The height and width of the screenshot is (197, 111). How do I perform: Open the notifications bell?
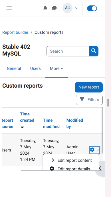tap(45, 8)
